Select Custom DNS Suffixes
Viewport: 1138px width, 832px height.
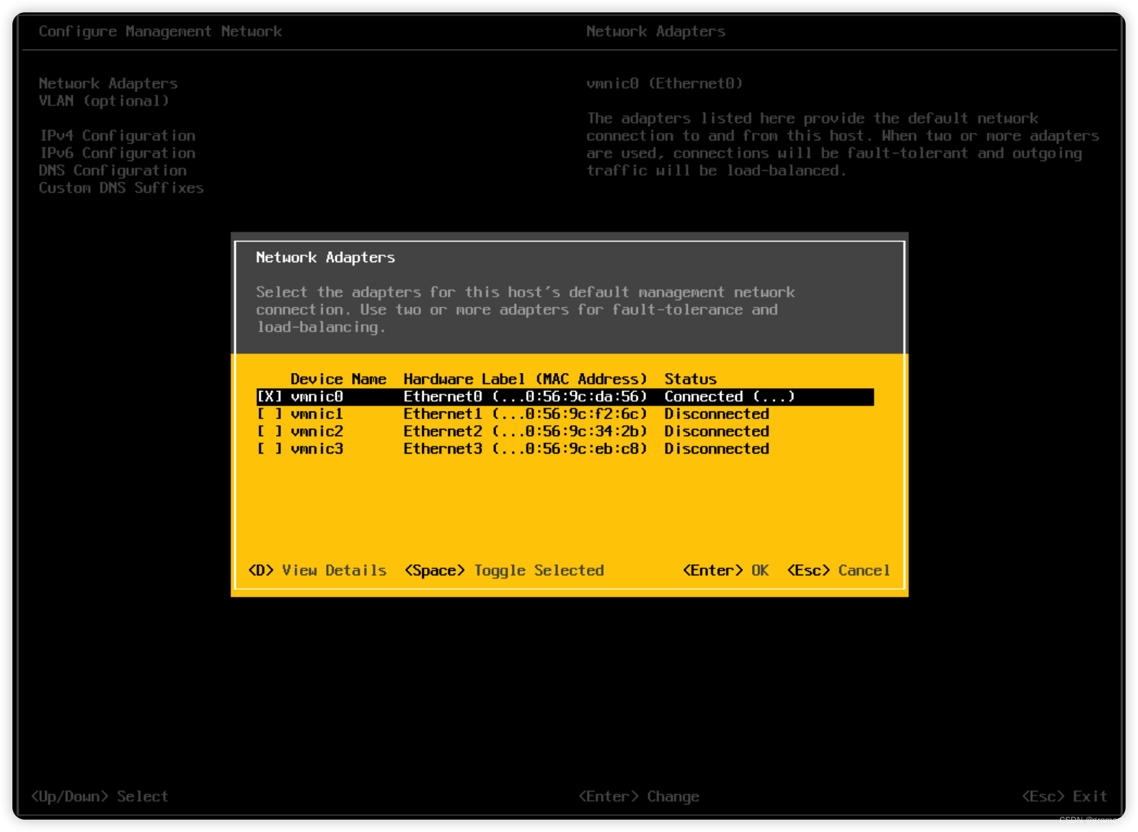tap(121, 187)
